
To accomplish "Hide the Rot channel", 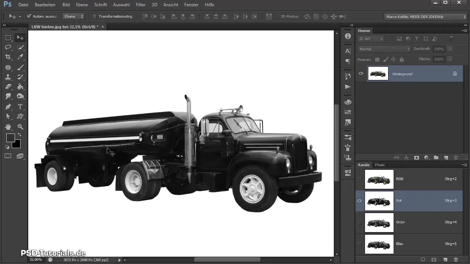I will tap(359, 201).
